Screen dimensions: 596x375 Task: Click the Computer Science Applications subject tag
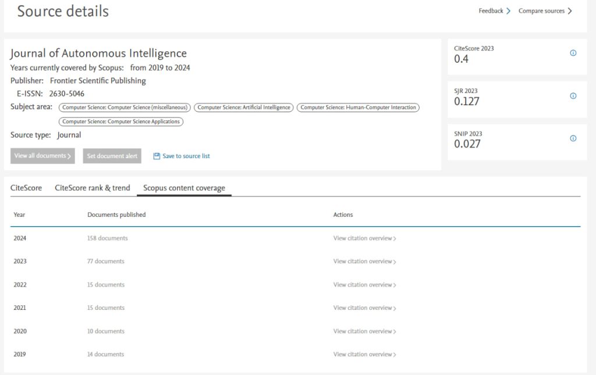[121, 122]
